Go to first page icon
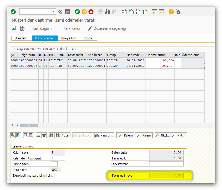This screenshot has width=222, height=190. coord(124,12)
